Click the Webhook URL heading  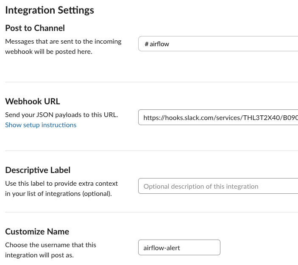coord(33,101)
